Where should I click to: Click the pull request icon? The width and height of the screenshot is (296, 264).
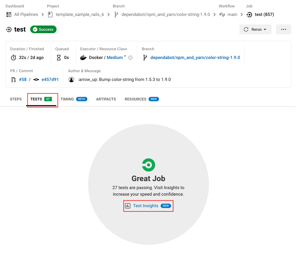(13, 80)
